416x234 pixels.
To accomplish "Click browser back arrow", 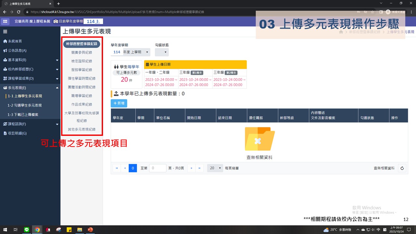I will (x=5, y=12).
